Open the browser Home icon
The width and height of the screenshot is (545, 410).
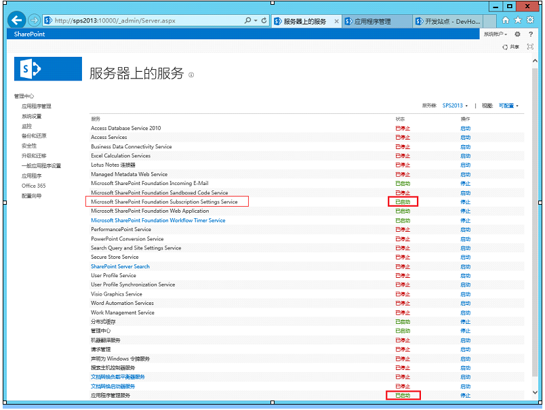click(x=506, y=20)
